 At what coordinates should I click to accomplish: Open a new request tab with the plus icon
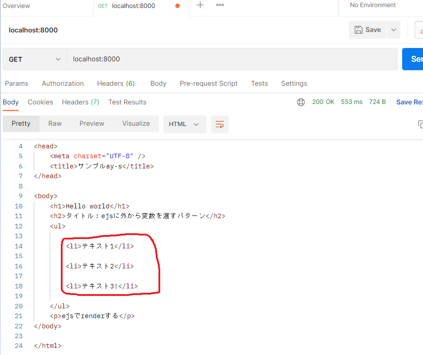(200, 5)
